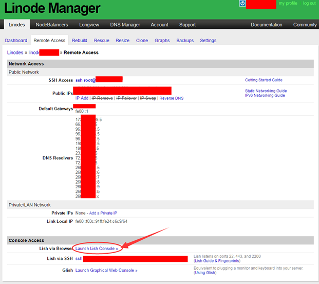Switch to the Backups subtab
This screenshot has height=284, width=319.
click(185, 40)
